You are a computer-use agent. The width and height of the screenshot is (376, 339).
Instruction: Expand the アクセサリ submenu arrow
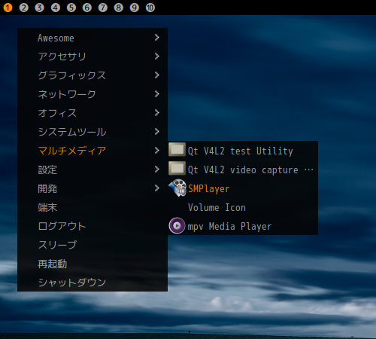[x=157, y=56]
